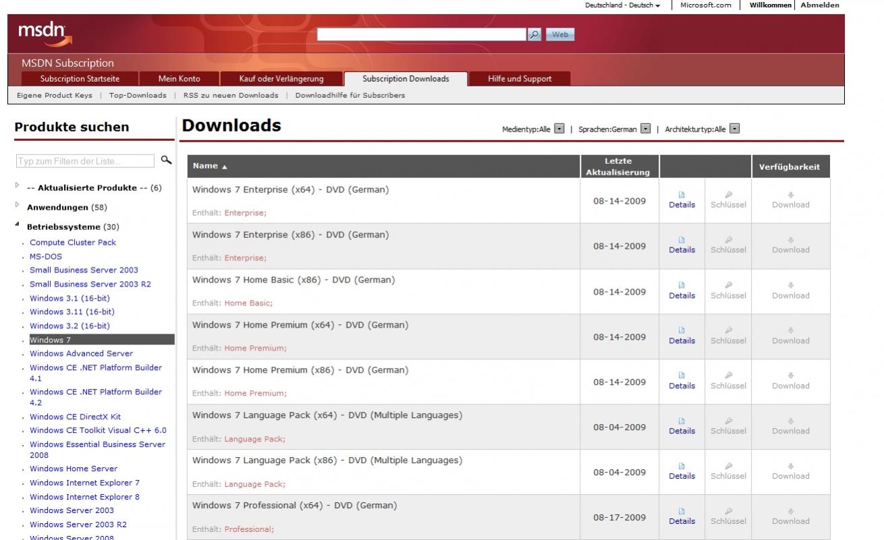Click Download for Windows 7 Professional (x64)
The width and height of the screenshot is (884, 540).
pos(790,517)
